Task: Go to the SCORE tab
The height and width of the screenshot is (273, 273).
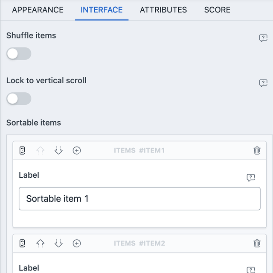Action: pos(217,10)
